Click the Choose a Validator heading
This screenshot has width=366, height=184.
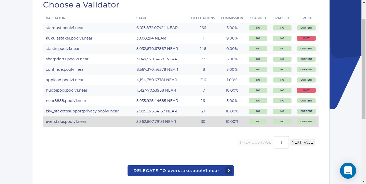pos(81,5)
